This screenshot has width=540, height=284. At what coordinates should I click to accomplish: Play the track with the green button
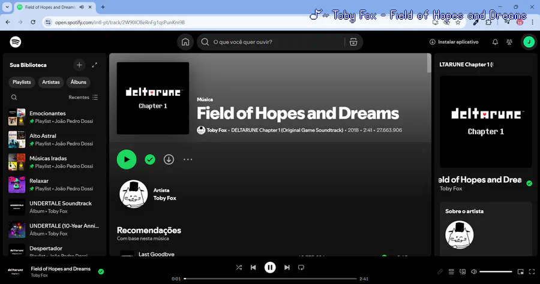pyautogui.click(x=127, y=159)
